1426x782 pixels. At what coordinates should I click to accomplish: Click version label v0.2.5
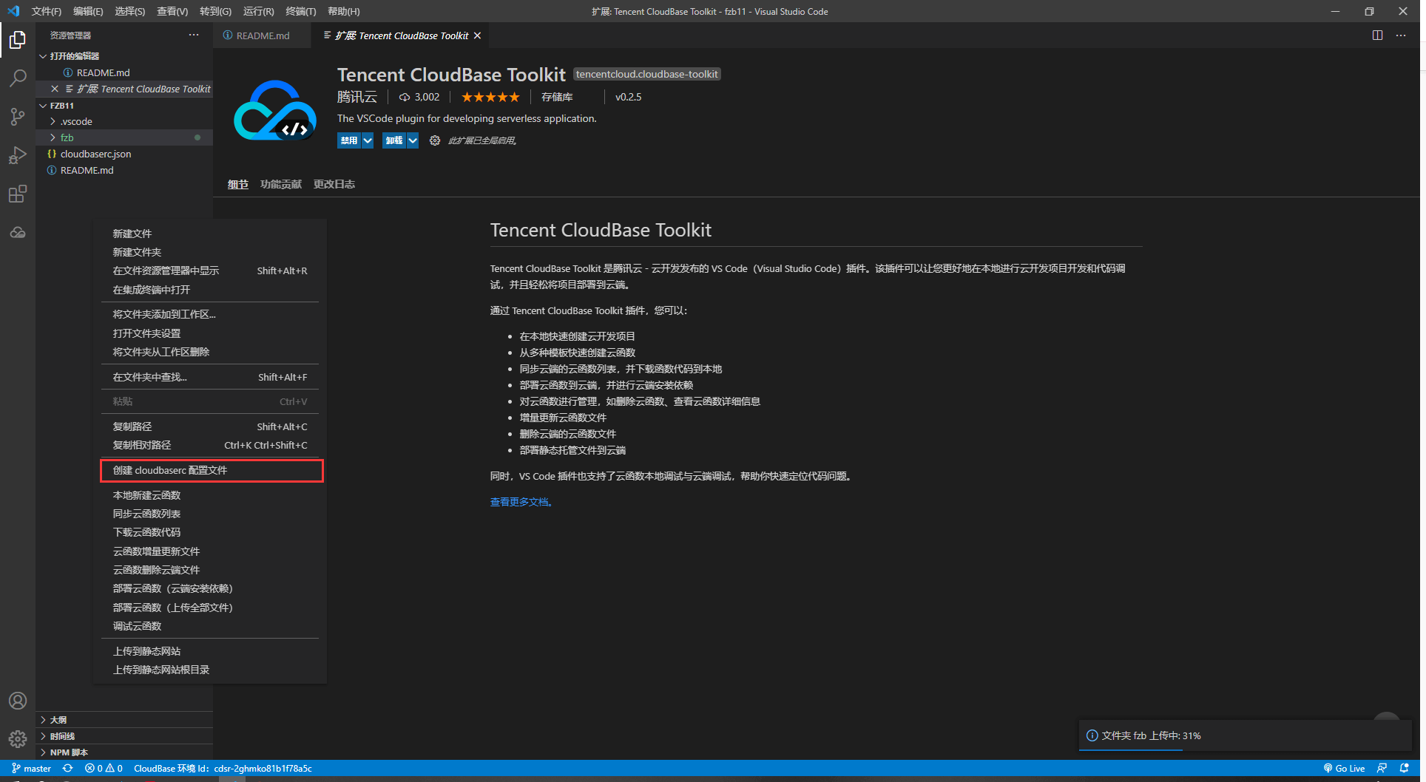[x=629, y=97]
